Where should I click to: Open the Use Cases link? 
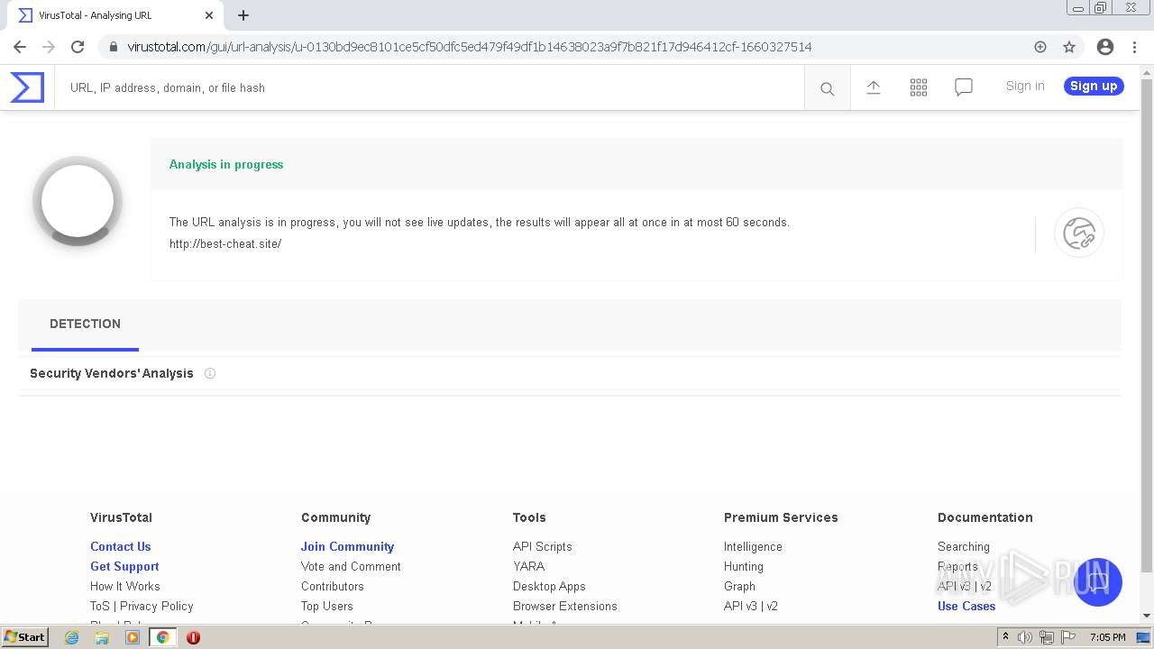pyautogui.click(x=966, y=606)
